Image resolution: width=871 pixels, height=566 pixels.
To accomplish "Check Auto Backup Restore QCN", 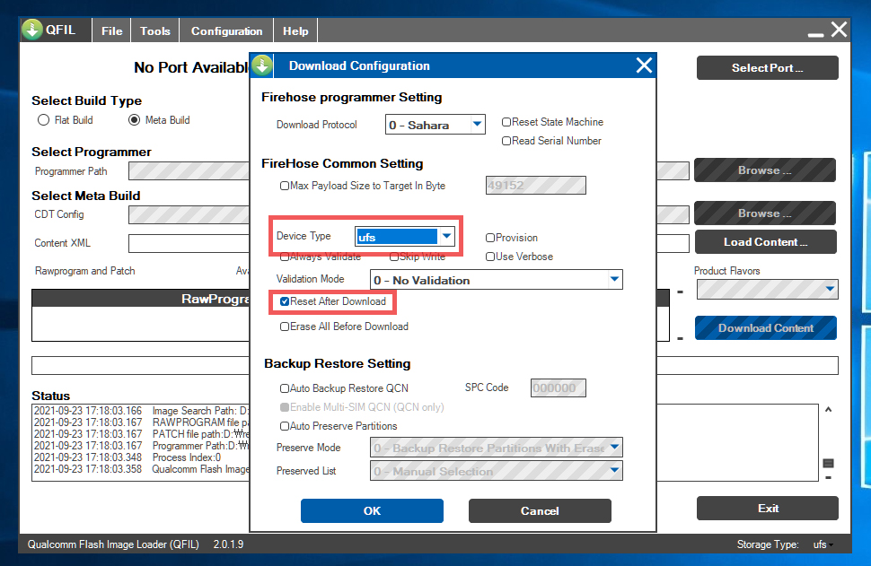I will pos(285,388).
